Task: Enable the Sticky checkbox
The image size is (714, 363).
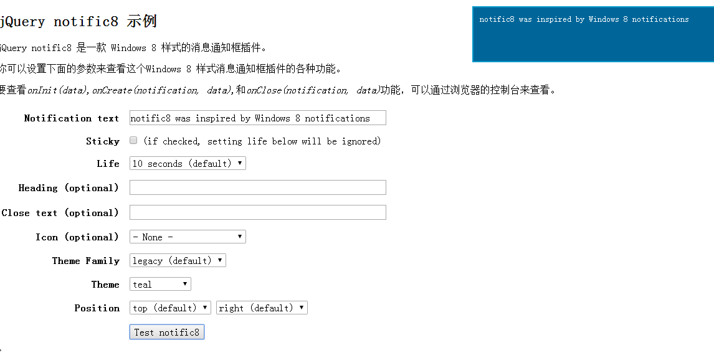Action: tap(133, 141)
